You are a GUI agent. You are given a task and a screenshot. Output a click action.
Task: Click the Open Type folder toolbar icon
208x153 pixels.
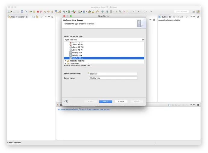[90, 11]
